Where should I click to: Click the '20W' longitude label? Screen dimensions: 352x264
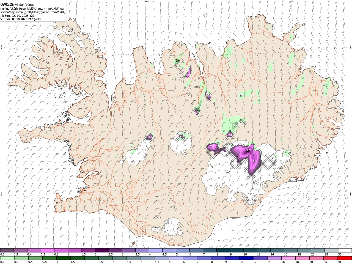[x=146, y=1]
